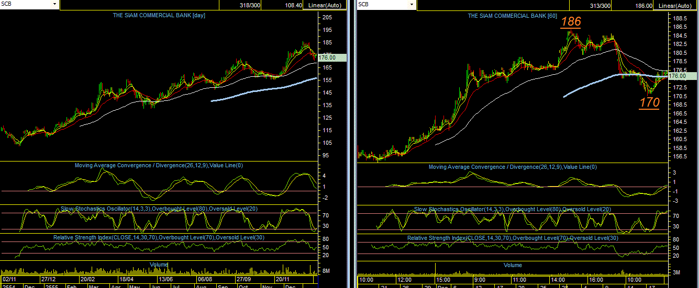The height and width of the screenshot is (288, 699).
Task: Click the 13/06 date axis label
Action: point(165,280)
